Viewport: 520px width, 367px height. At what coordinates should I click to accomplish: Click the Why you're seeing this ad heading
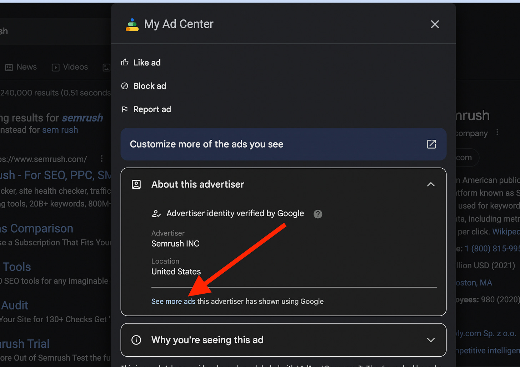(x=207, y=340)
